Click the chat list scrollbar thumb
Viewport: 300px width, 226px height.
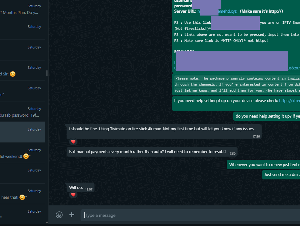[x=47, y=73]
